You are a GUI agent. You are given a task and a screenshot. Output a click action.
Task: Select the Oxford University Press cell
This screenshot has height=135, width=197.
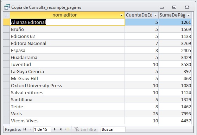coord(67,85)
